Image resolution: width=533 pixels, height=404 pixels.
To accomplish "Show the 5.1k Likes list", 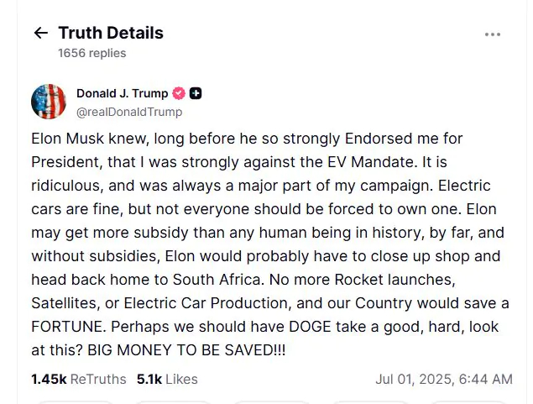I will click(x=167, y=379).
